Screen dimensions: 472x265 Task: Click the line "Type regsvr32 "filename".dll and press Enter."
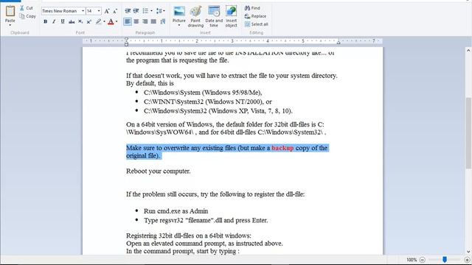pos(206,220)
